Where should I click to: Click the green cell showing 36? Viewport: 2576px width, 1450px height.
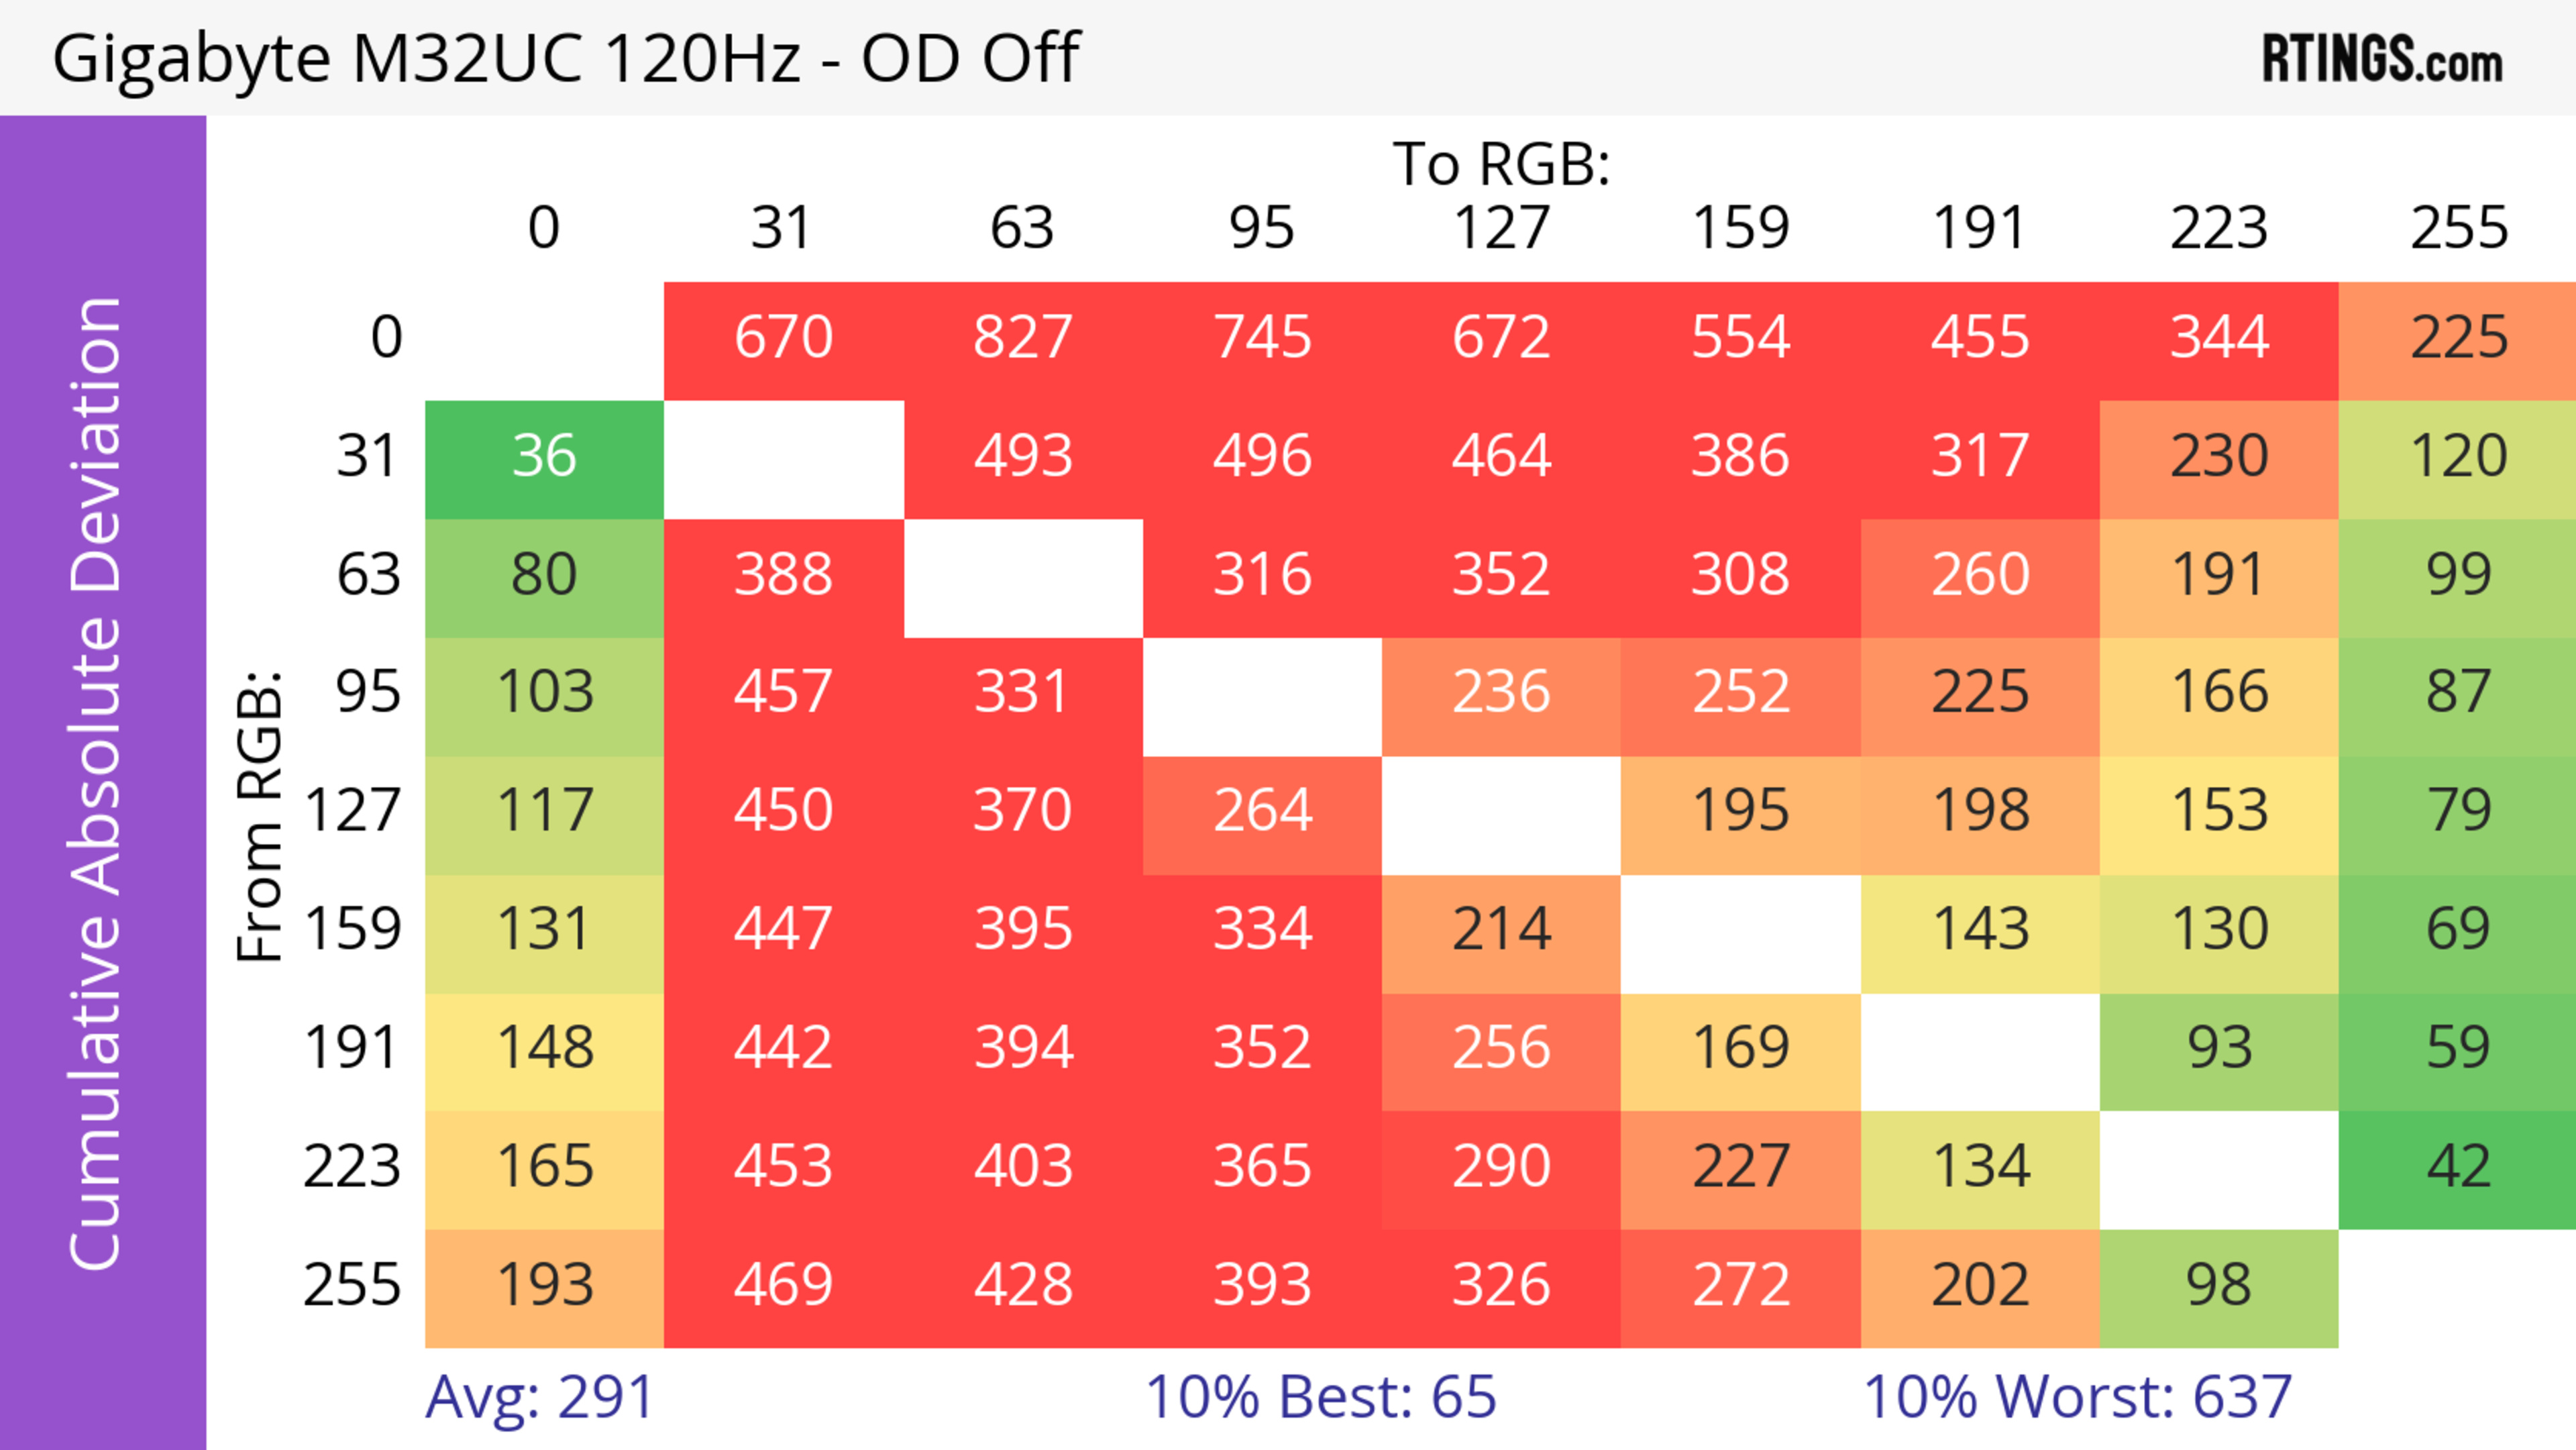tap(544, 457)
